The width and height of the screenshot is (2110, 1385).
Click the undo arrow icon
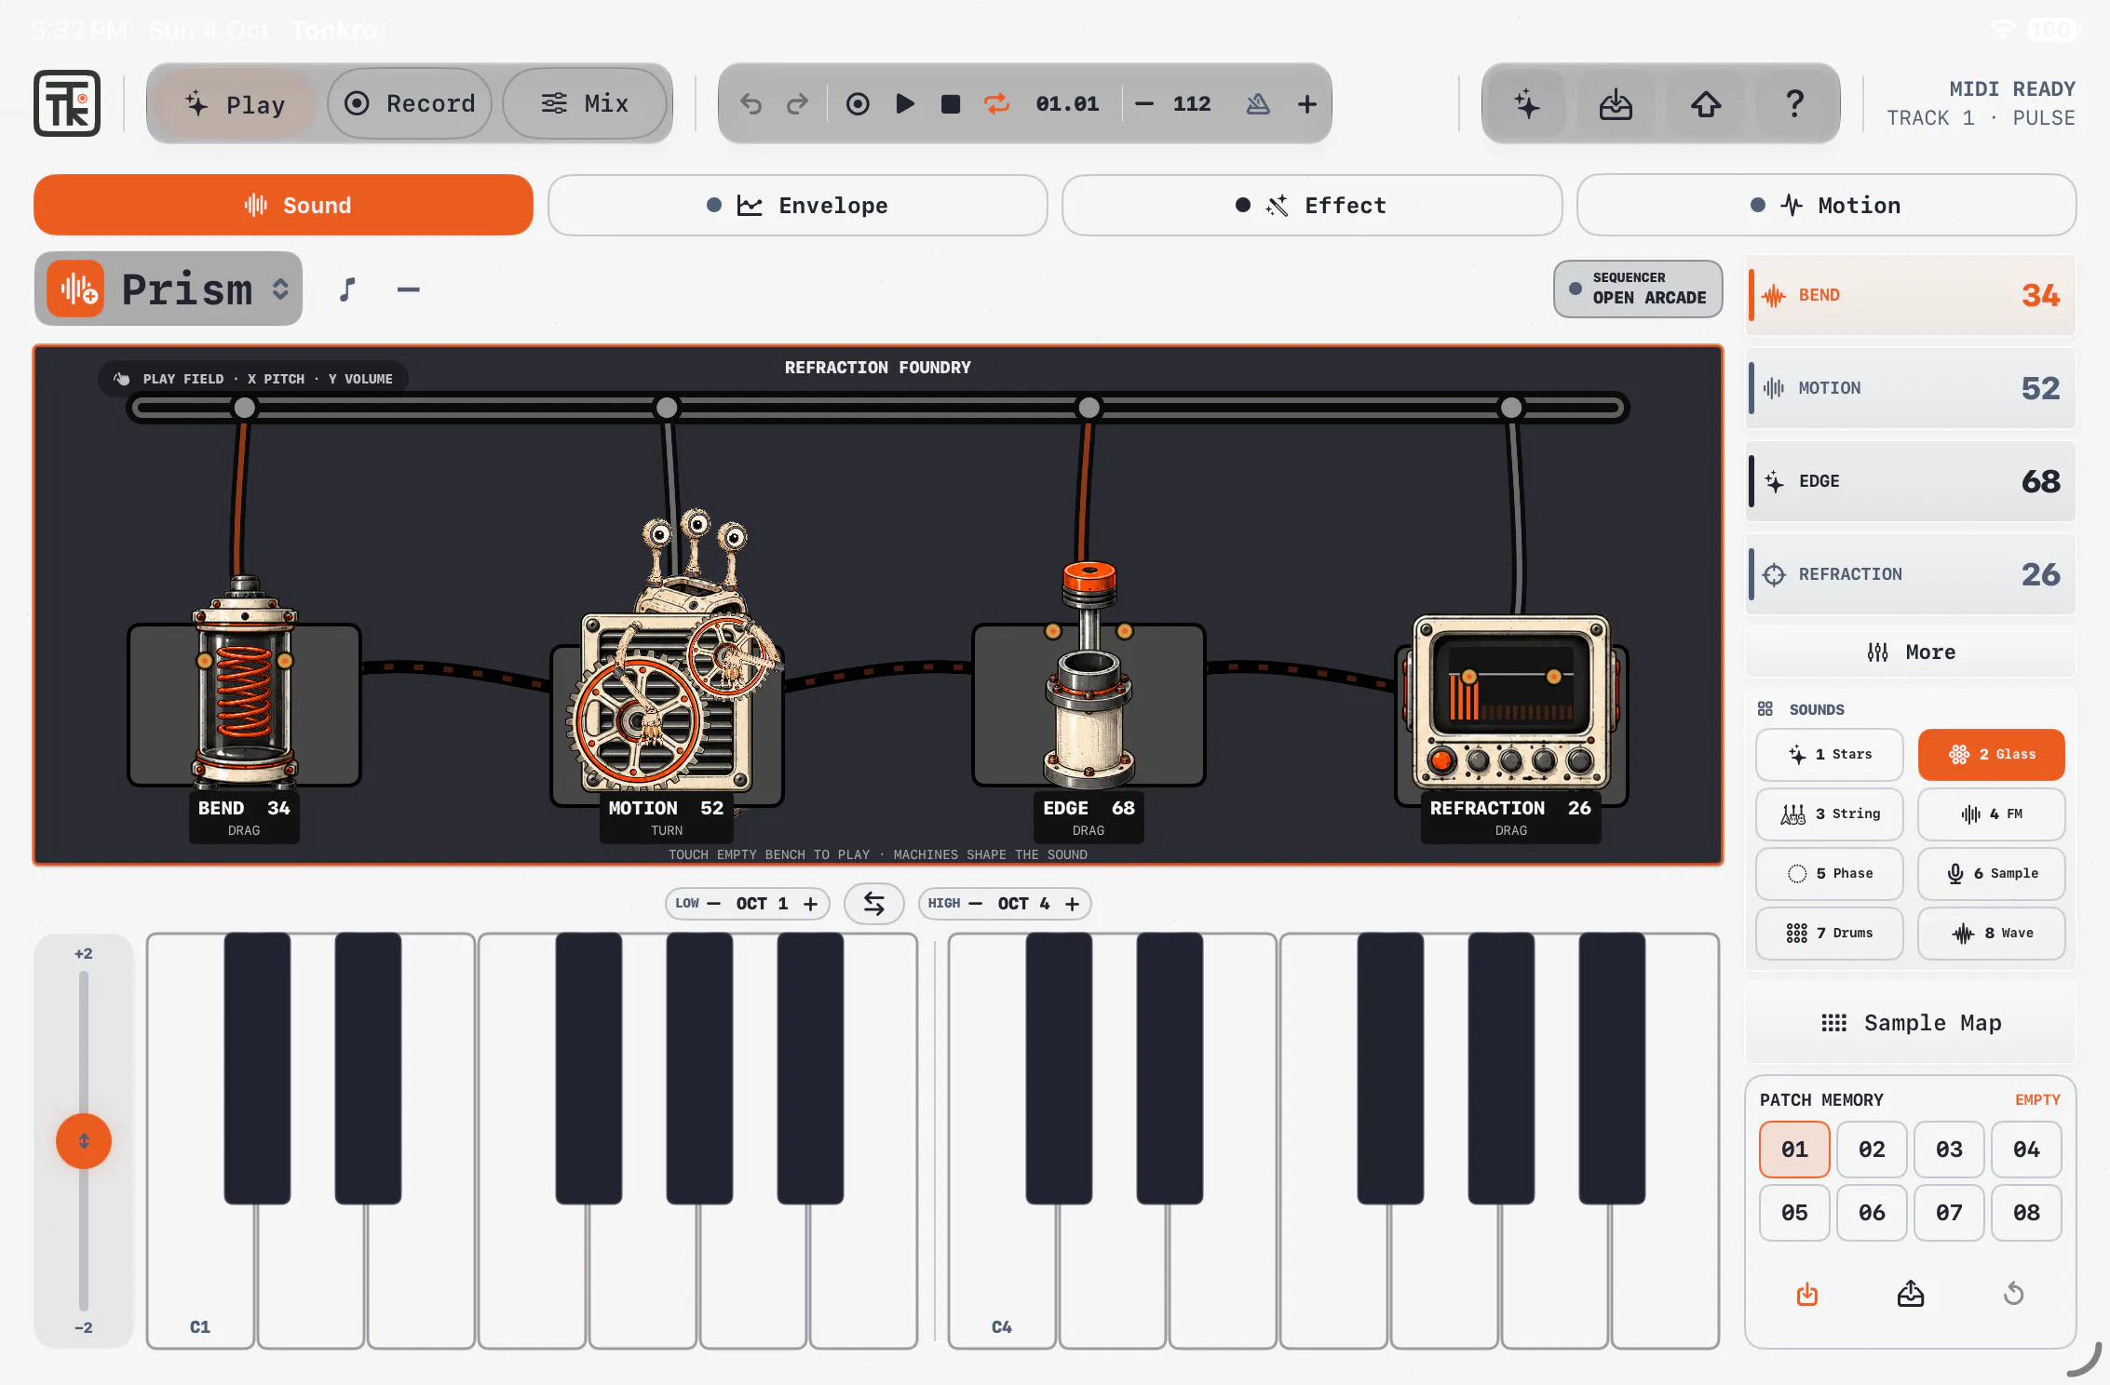[x=751, y=104]
